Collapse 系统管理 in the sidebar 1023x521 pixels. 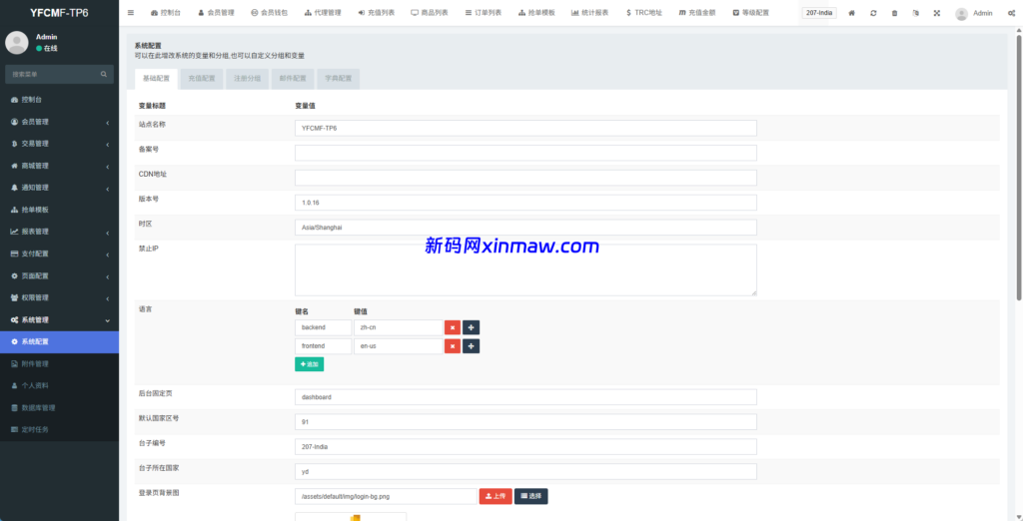point(59,319)
